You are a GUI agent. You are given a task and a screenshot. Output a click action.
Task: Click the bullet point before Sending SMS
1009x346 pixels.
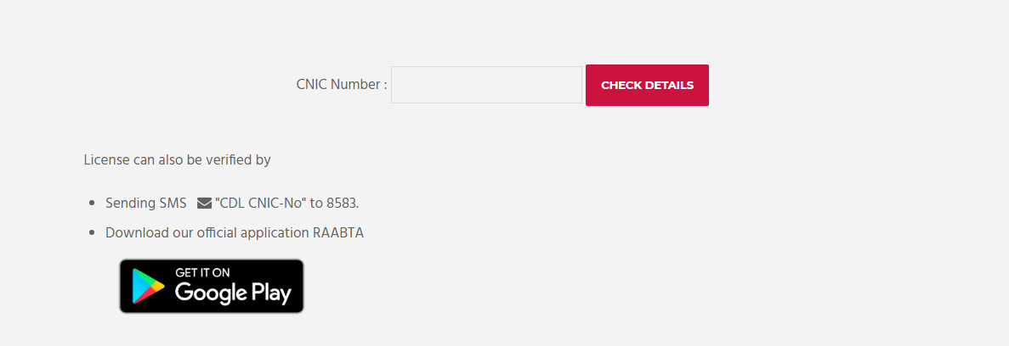point(92,204)
